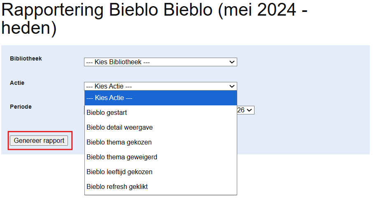Image resolution: width=376 pixels, height=219 pixels.
Task: Open the '--- Kies Bibliotheek ---' select field
Action: [x=160, y=62]
